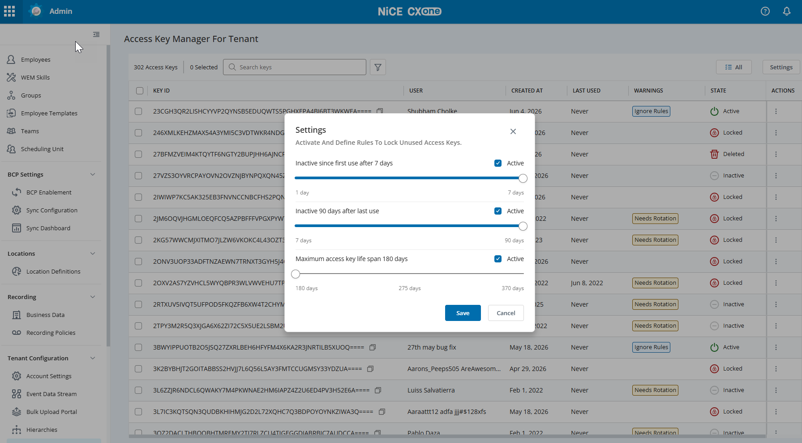Select checkbox for key 3L6ZZJR6NDCL row
The height and width of the screenshot is (443, 802).
coord(138,390)
